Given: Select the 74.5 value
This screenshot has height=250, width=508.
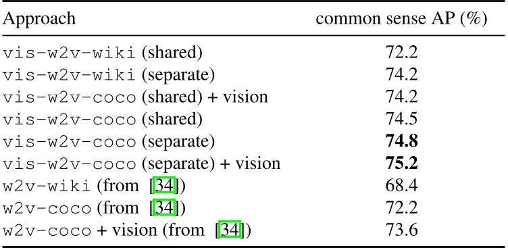Looking at the screenshot, I should pos(401,120).
